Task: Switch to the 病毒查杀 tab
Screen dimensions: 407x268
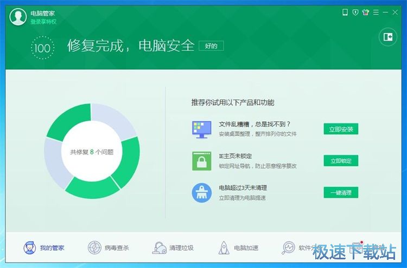Action: tap(108, 248)
